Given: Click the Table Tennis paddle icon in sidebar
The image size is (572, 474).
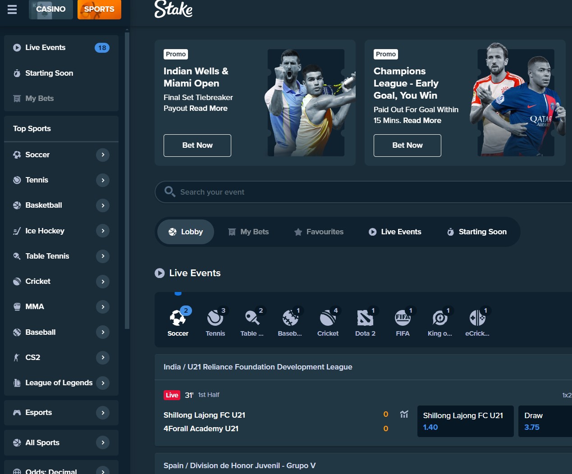Looking at the screenshot, I should tap(17, 256).
